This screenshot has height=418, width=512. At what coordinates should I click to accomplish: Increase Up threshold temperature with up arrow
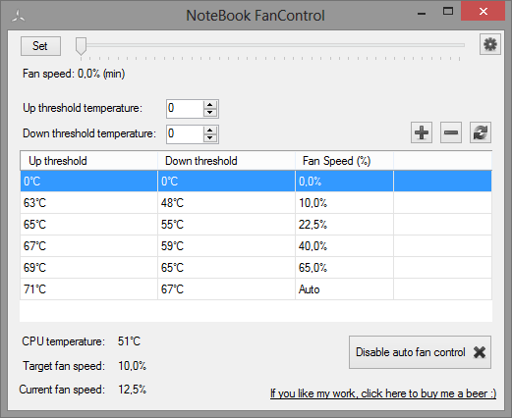pos(210,105)
